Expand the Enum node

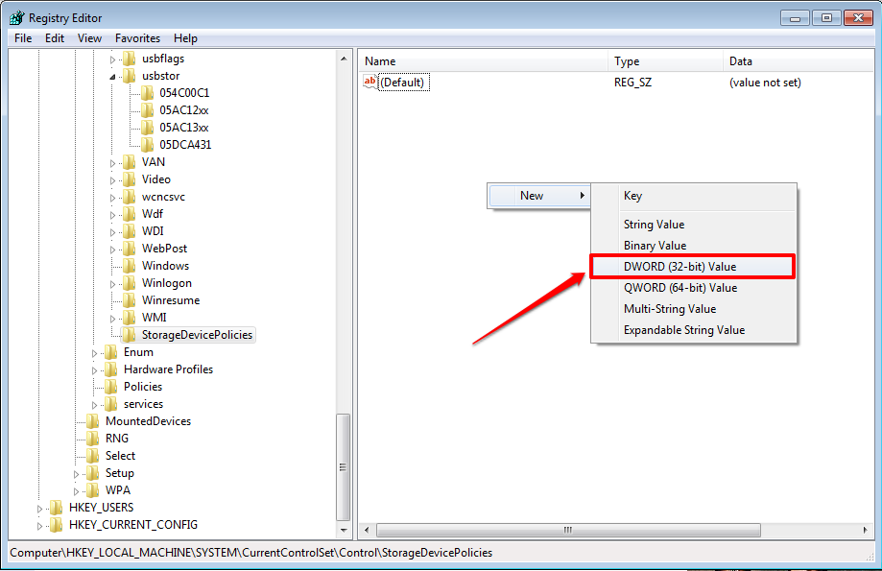[x=97, y=351]
